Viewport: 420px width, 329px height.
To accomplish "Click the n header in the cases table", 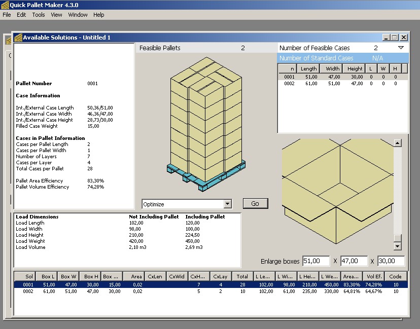I will pos(288,69).
